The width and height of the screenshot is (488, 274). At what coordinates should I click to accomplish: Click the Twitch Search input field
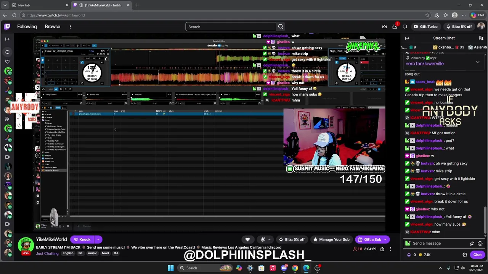(230, 27)
